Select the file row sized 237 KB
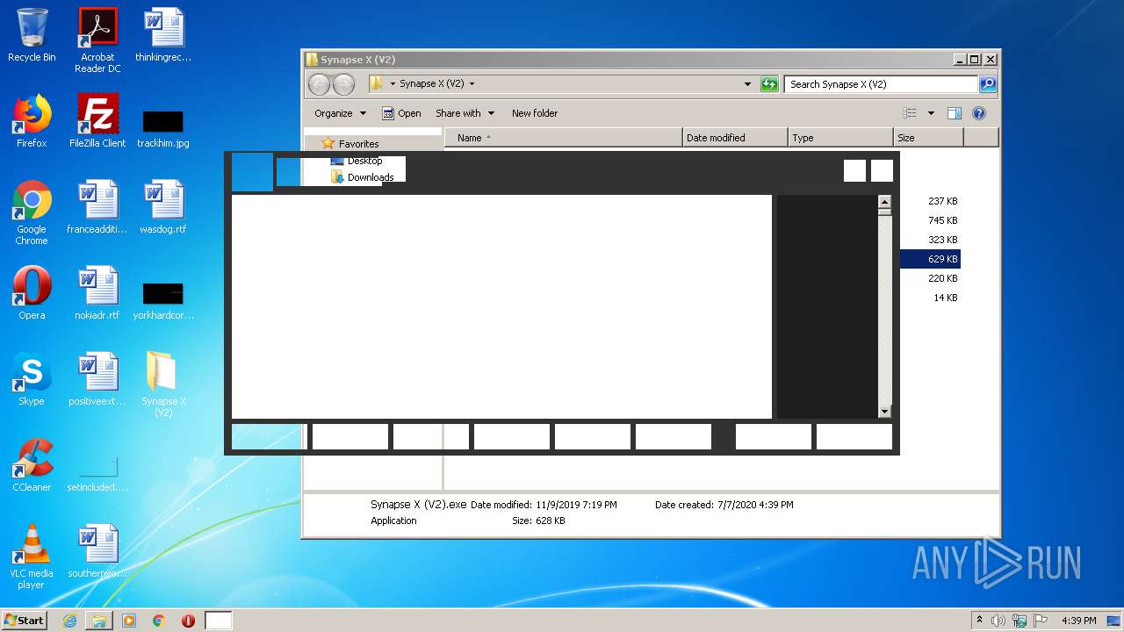Screen dimensions: 1124x632 930,201
